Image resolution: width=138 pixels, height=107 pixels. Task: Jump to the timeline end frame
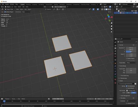coord(63,99)
